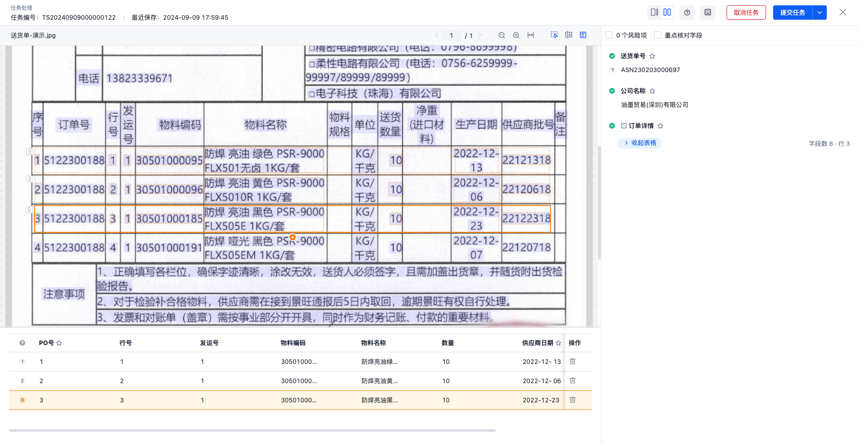
Task: Activate the region selection tool
Action: (x=554, y=35)
